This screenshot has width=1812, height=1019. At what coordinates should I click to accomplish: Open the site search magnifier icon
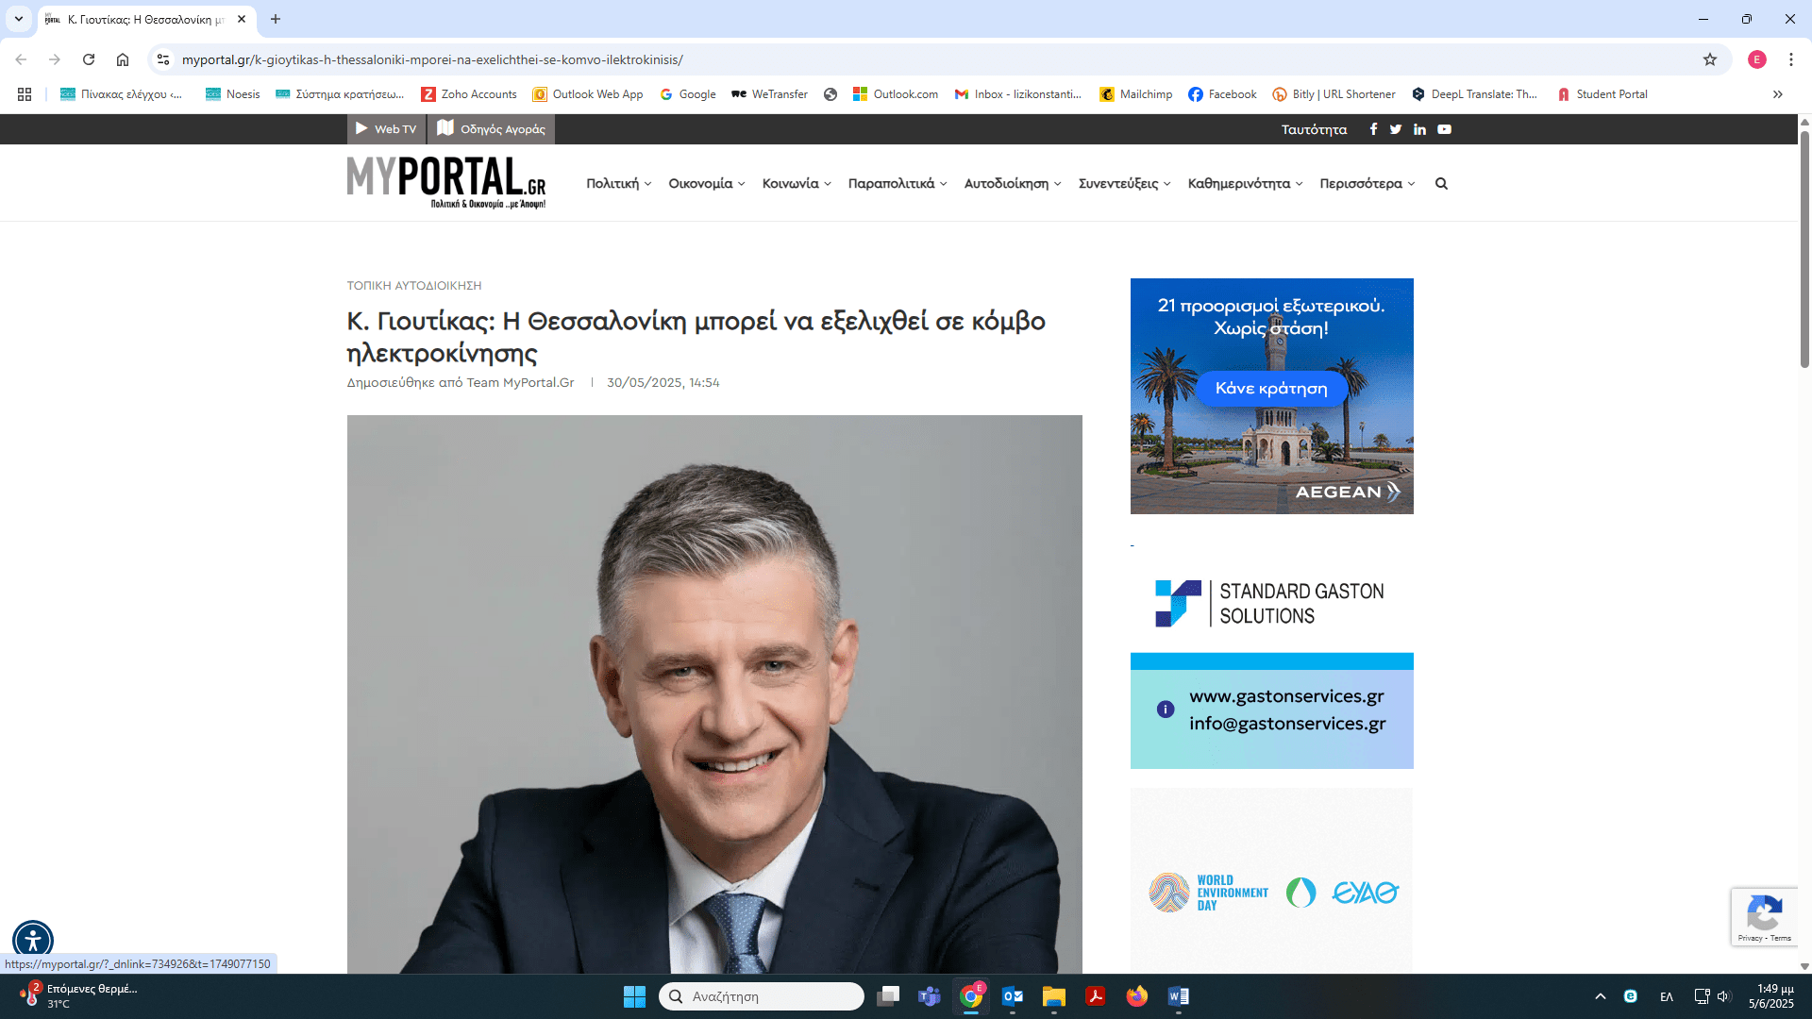point(1441,184)
